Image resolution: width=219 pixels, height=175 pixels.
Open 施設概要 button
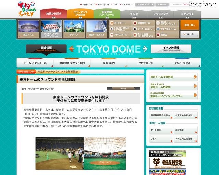(186, 130)
